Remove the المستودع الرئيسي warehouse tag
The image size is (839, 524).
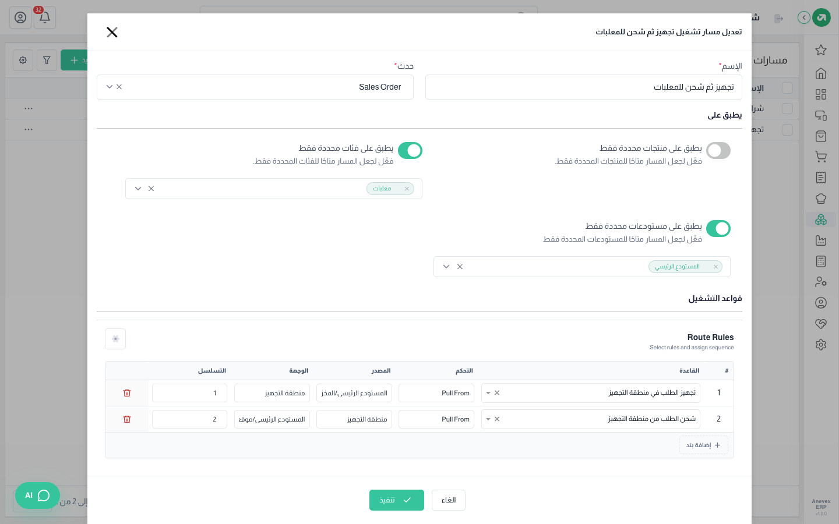coord(715,267)
